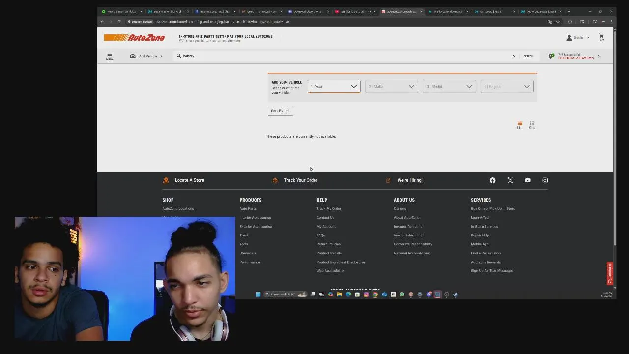Clear the battery search with the X

point(514,56)
